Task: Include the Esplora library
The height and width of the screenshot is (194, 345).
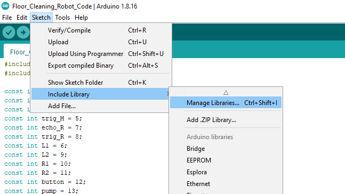Action: pos(226,172)
